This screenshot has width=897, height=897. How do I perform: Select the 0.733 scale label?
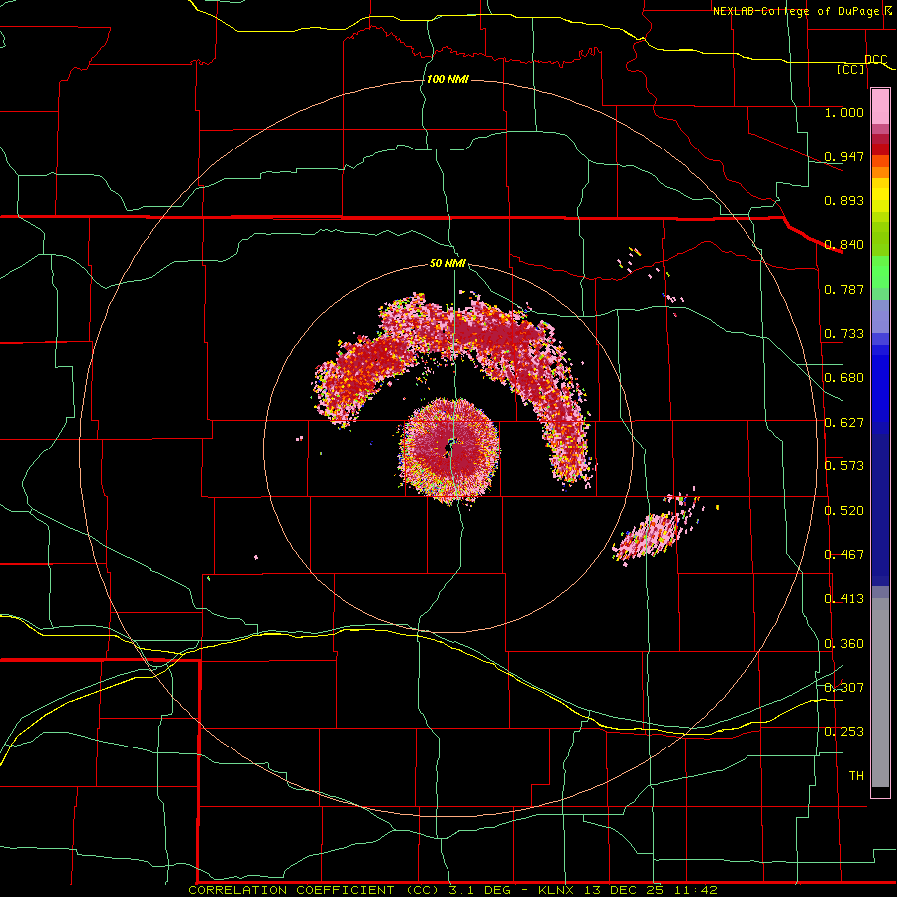[x=844, y=334]
